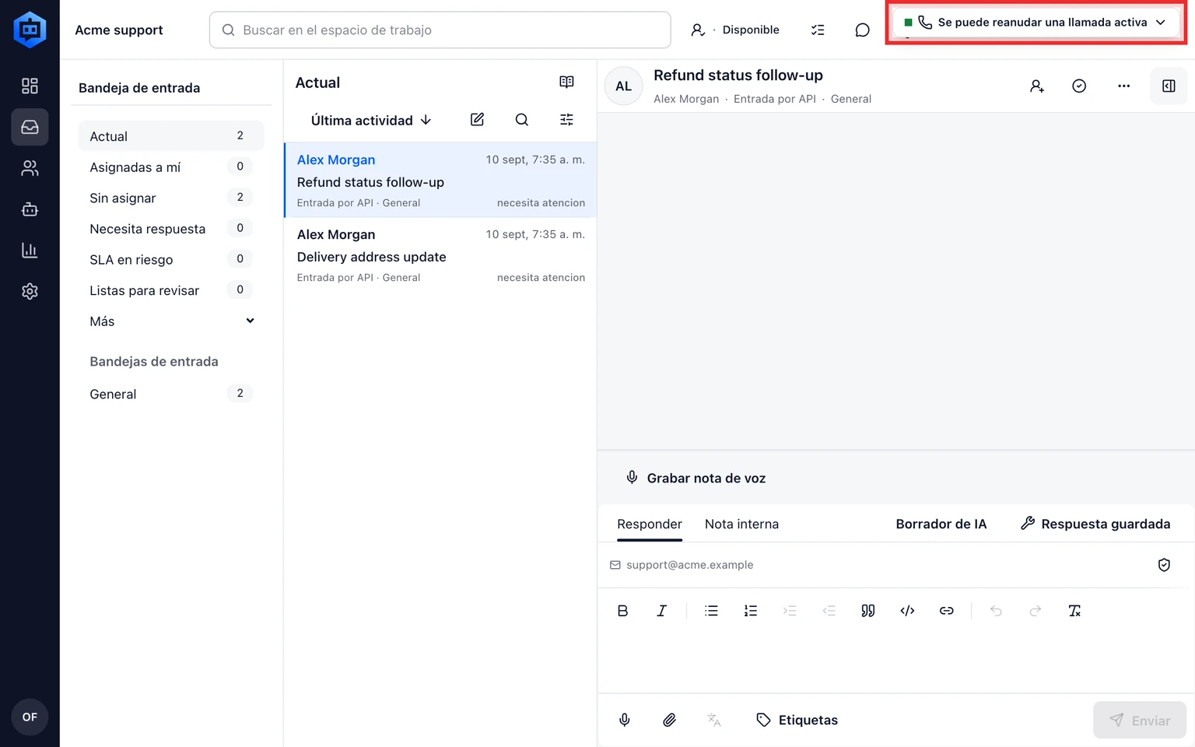The image size is (1195, 747).
Task: Apply italic formatting
Action: tap(661, 611)
